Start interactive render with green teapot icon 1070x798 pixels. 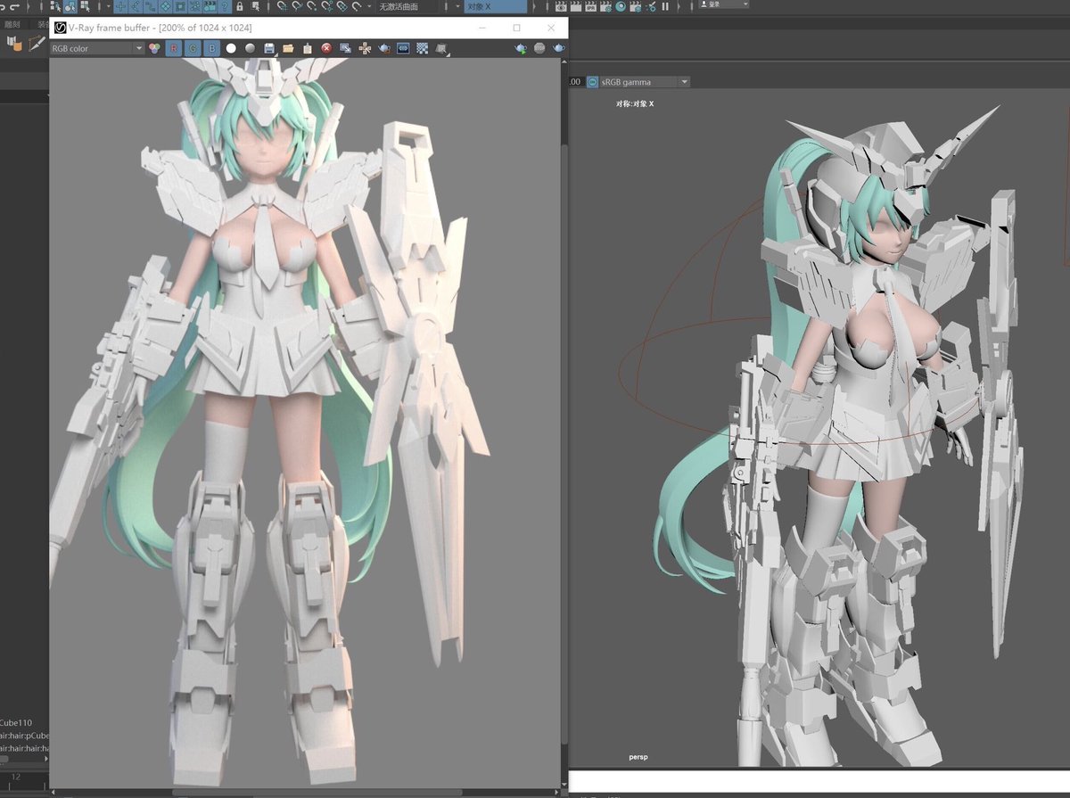(522, 48)
